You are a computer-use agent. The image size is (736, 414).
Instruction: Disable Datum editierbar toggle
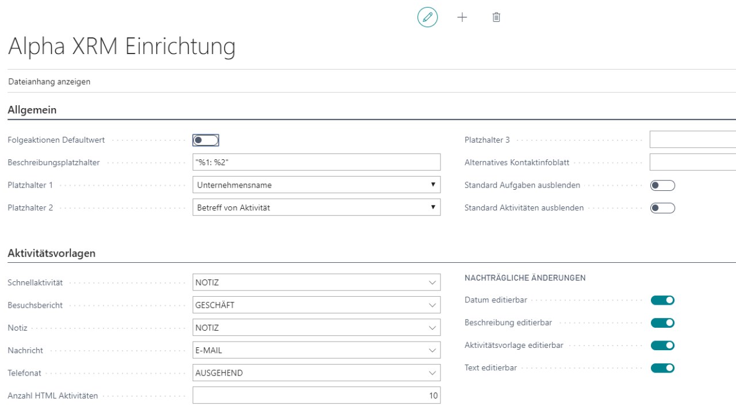662,300
